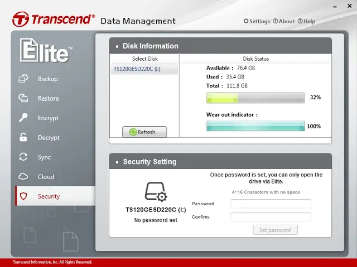Click the Cloud icon in sidebar
The width and height of the screenshot is (357, 267).
tap(23, 176)
